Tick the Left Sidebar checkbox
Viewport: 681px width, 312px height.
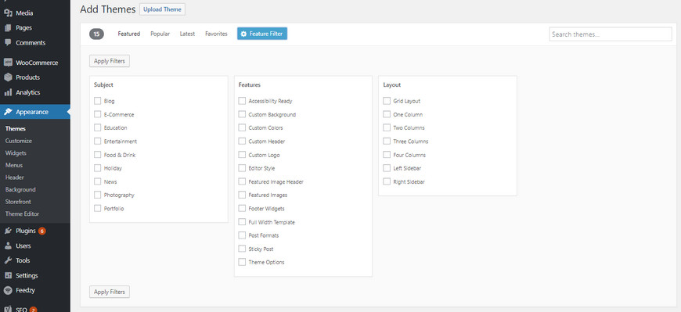(x=387, y=168)
